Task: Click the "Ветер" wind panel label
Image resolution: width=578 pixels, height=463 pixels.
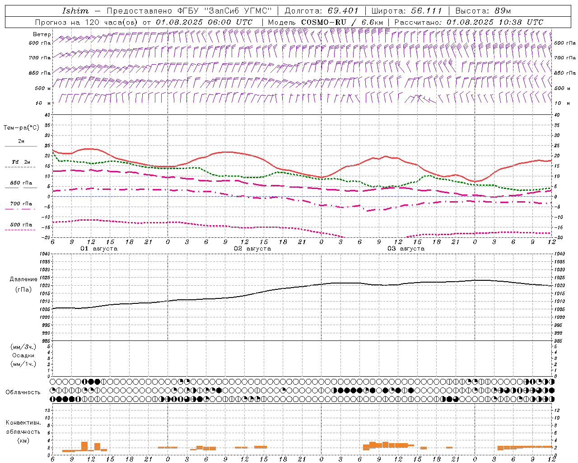Action: tap(42, 34)
